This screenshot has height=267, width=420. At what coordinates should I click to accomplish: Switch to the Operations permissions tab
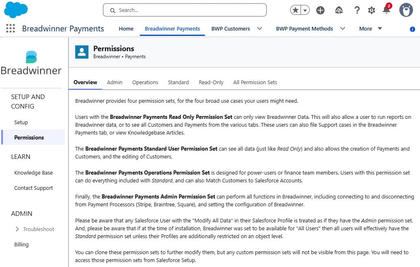[x=145, y=82]
